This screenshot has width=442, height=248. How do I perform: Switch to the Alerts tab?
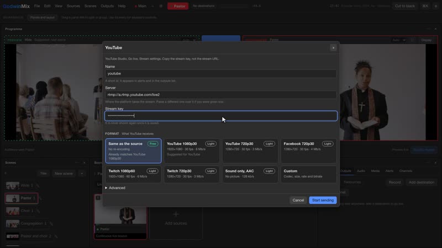click(390, 171)
